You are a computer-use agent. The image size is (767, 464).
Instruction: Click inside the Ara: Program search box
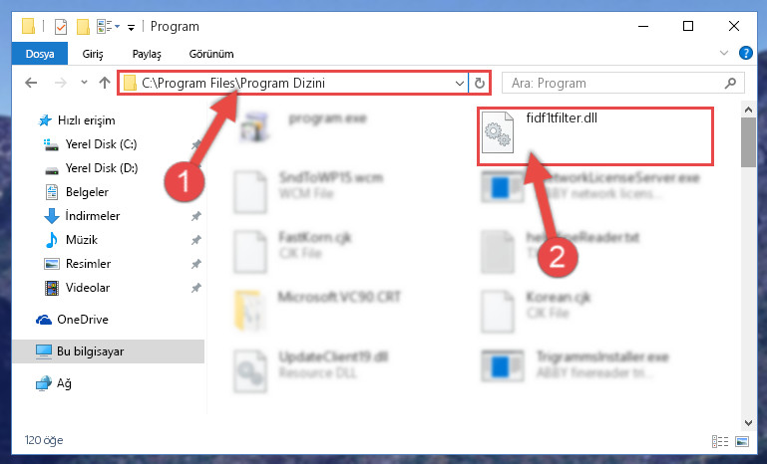click(616, 84)
